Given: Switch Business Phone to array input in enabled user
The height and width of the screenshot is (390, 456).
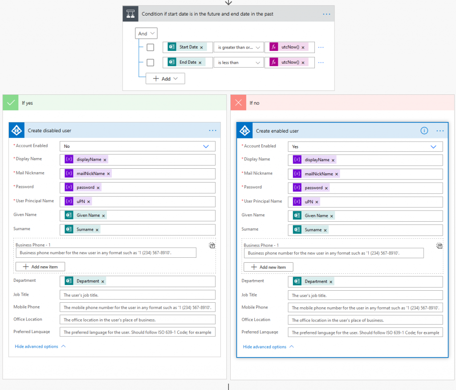Looking at the screenshot, I should (440, 246).
